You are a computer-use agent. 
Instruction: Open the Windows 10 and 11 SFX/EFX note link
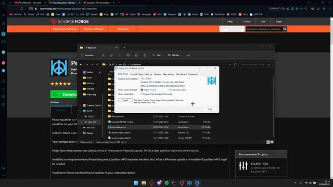[162, 85]
